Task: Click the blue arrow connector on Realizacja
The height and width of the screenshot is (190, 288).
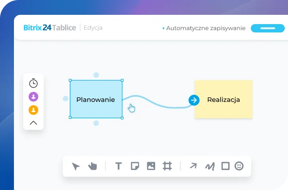Action: 194,100
